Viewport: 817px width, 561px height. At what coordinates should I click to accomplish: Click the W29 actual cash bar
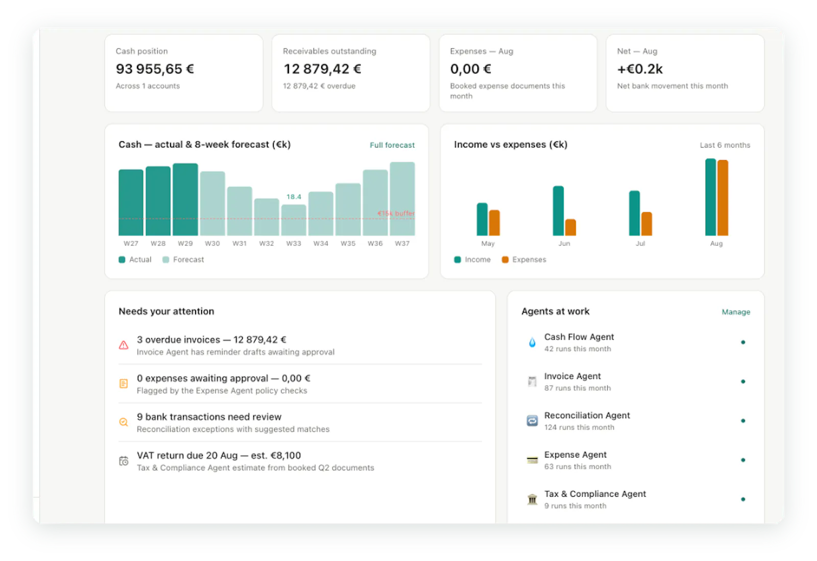185,199
